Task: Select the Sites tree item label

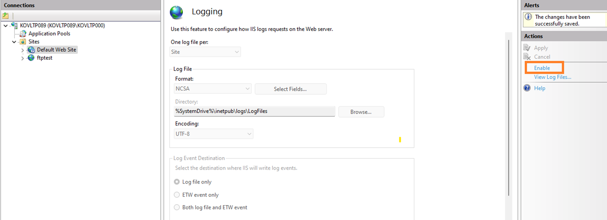Action: [x=34, y=42]
